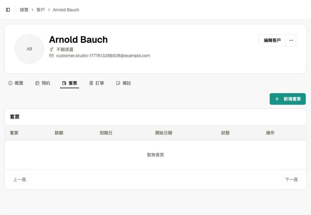This screenshot has width=311, height=215.
Task: Click the 暫無套票 empty message
Action: coord(155,155)
